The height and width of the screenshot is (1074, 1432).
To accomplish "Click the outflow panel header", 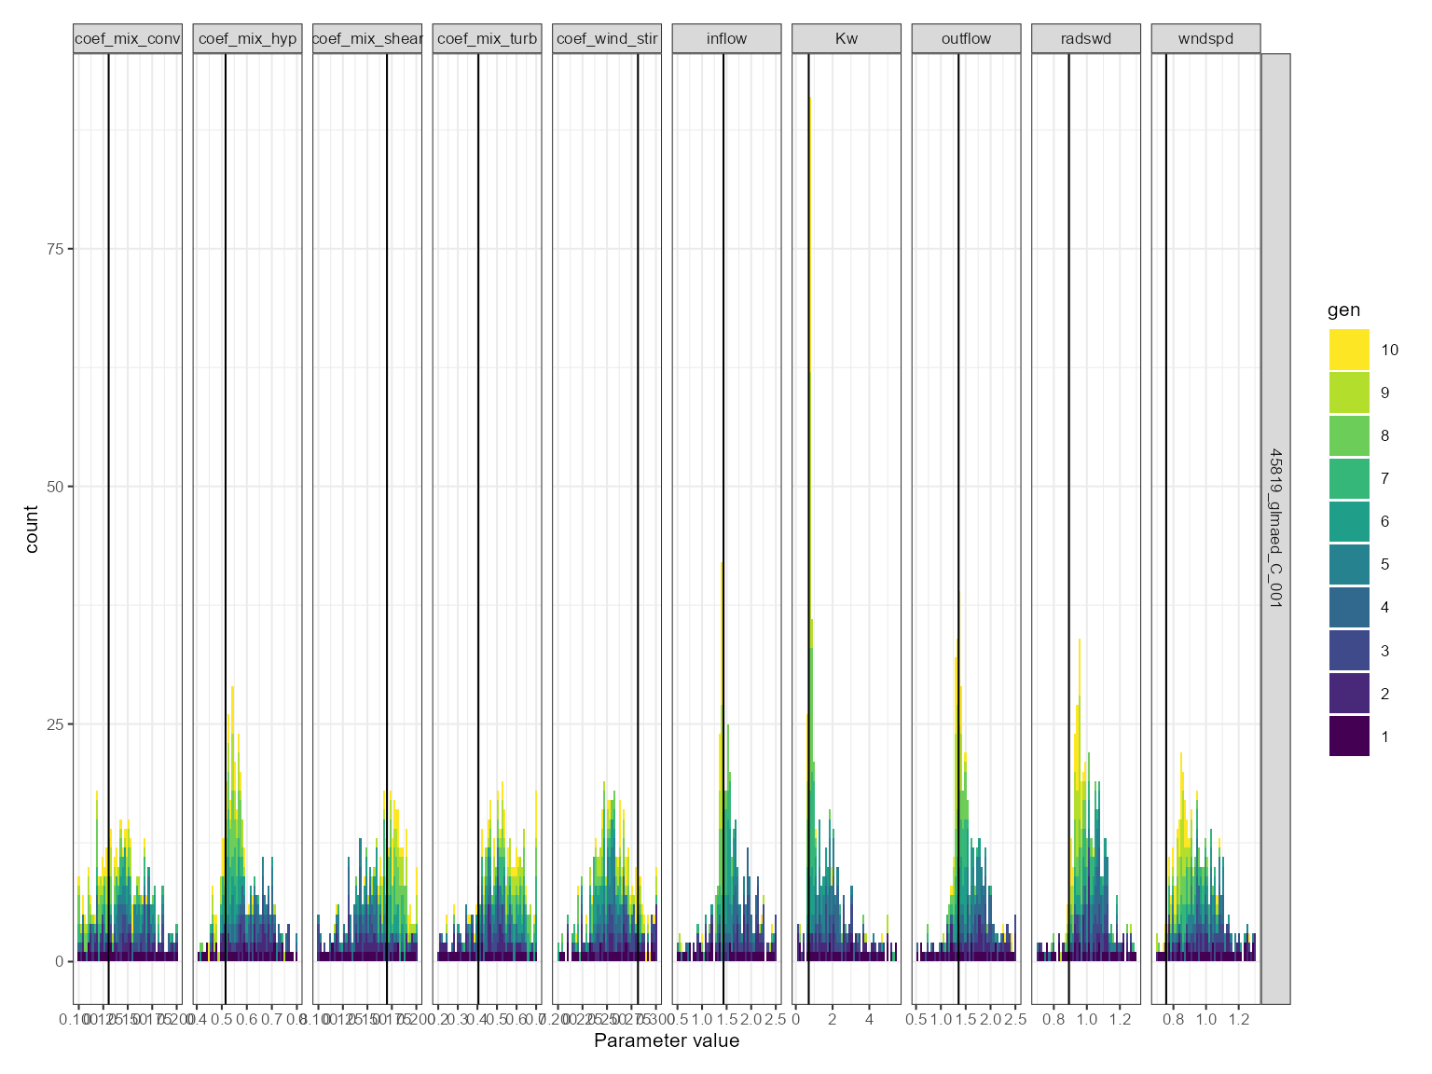I will tap(966, 38).
